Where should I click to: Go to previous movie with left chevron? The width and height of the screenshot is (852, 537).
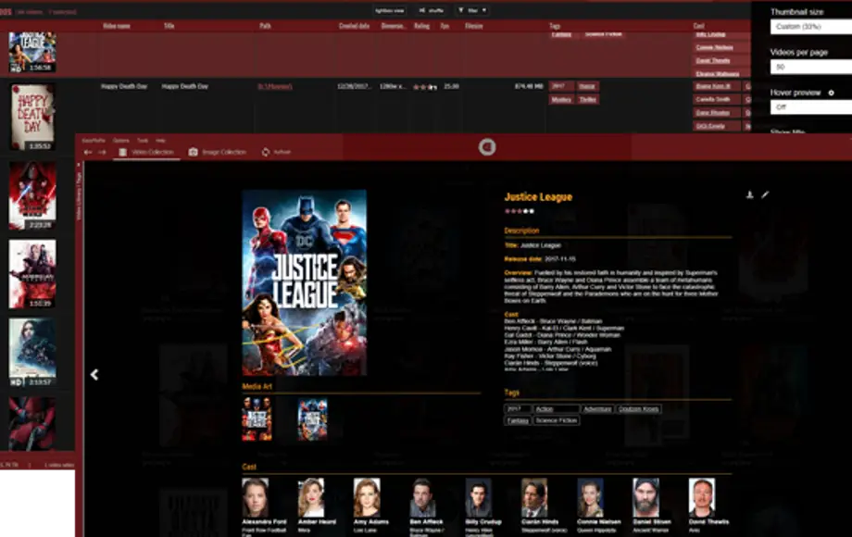[x=94, y=375]
